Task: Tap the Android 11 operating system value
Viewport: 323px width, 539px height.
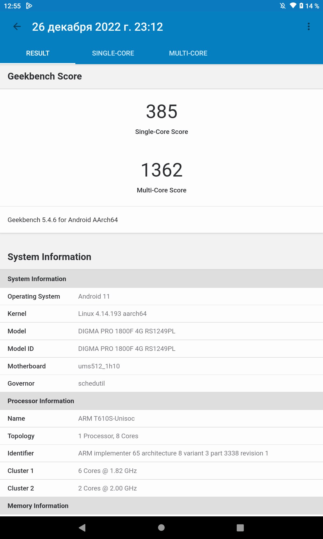Action: (94, 296)
